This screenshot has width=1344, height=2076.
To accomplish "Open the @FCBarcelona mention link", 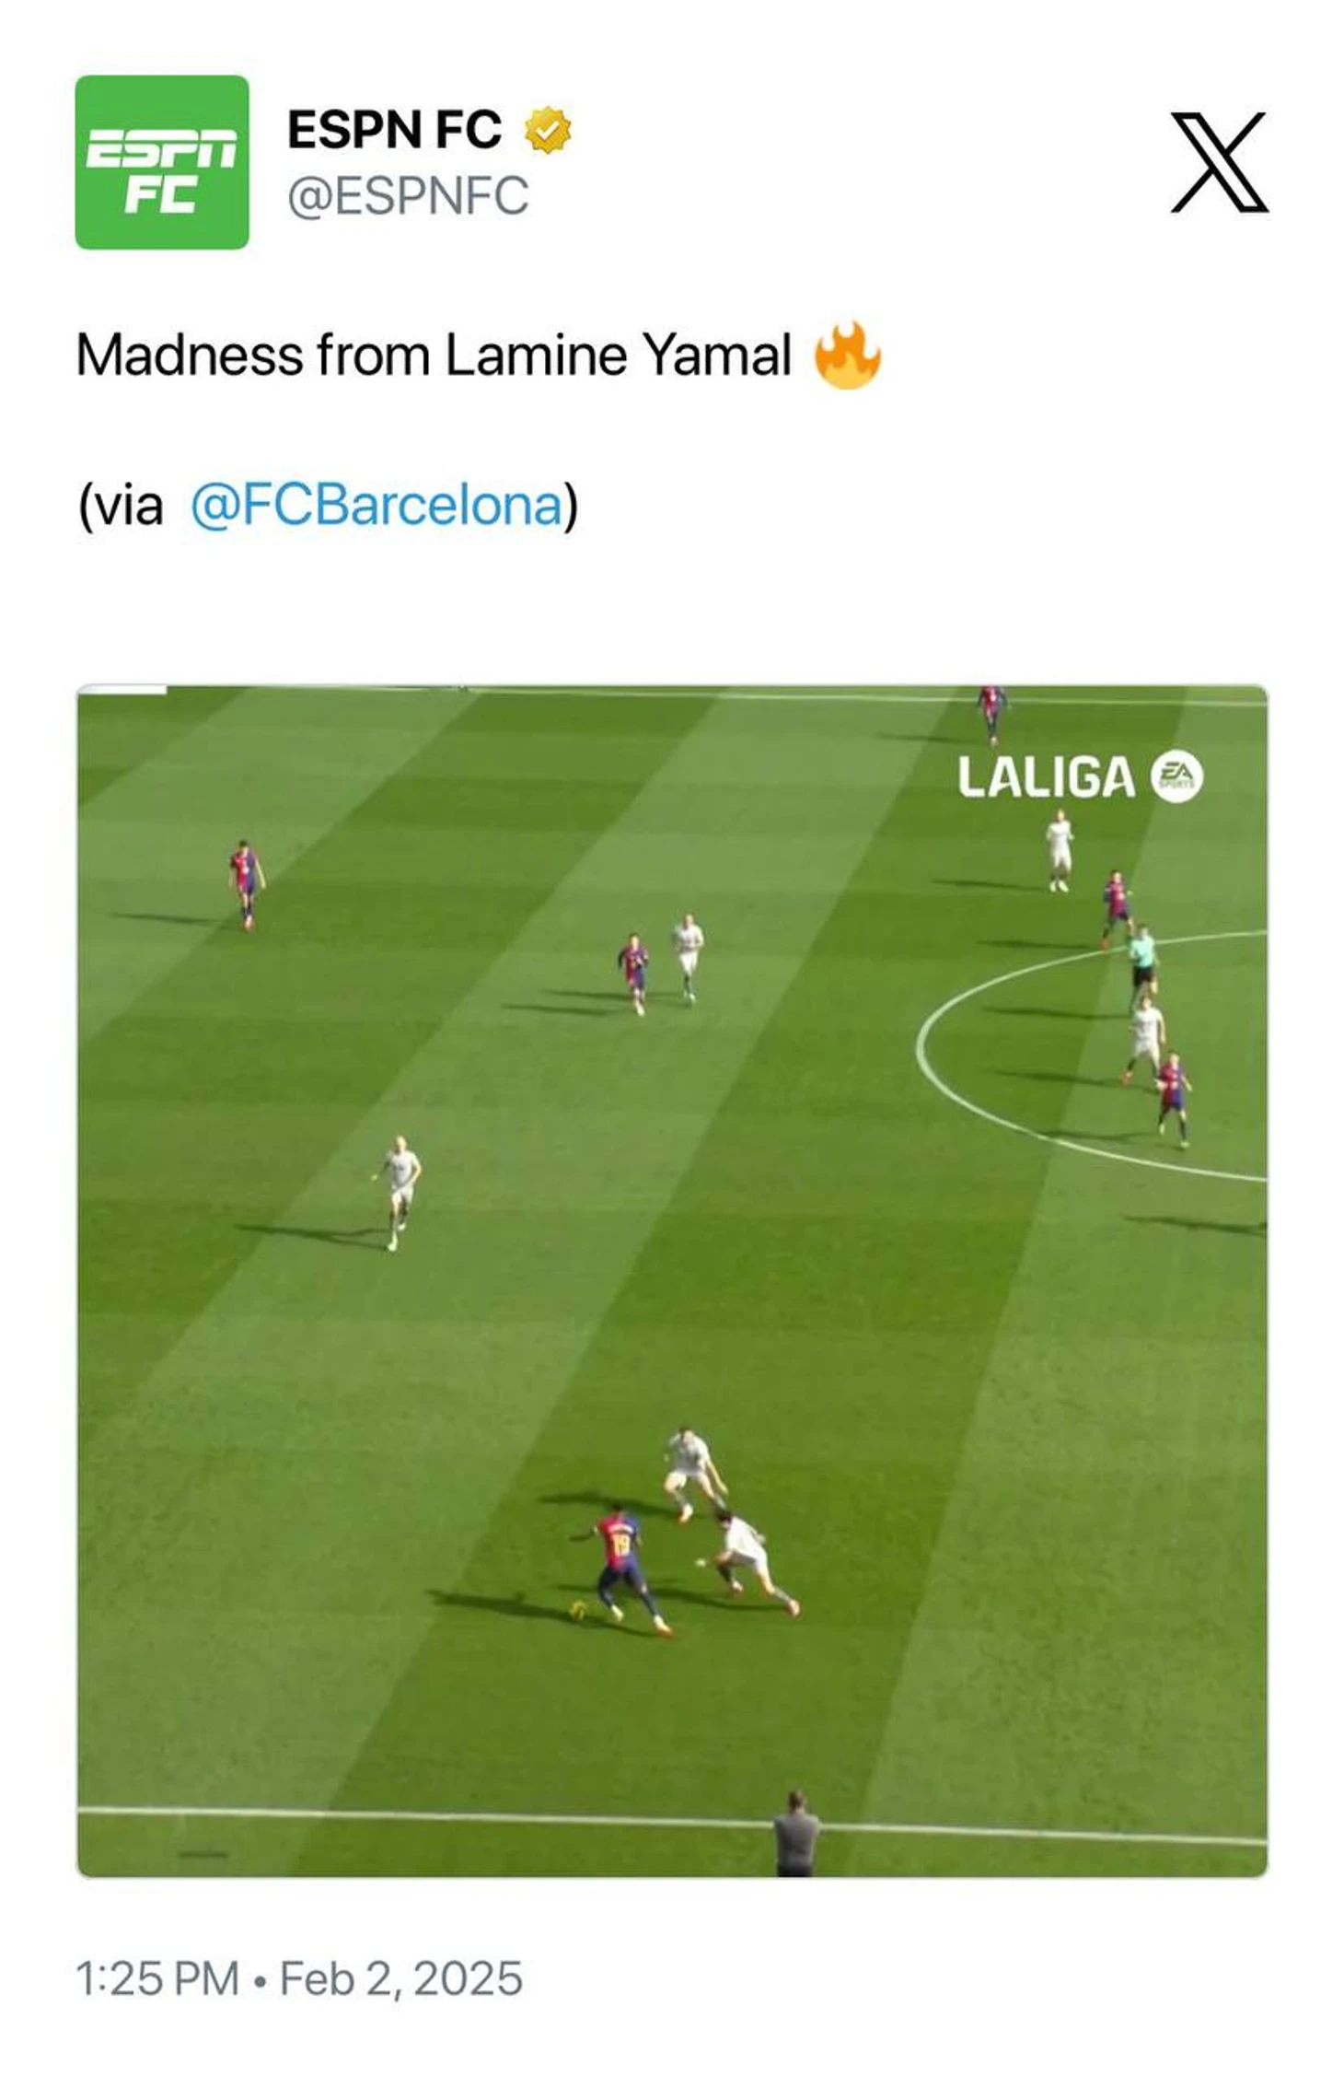I will coord(377,506).
